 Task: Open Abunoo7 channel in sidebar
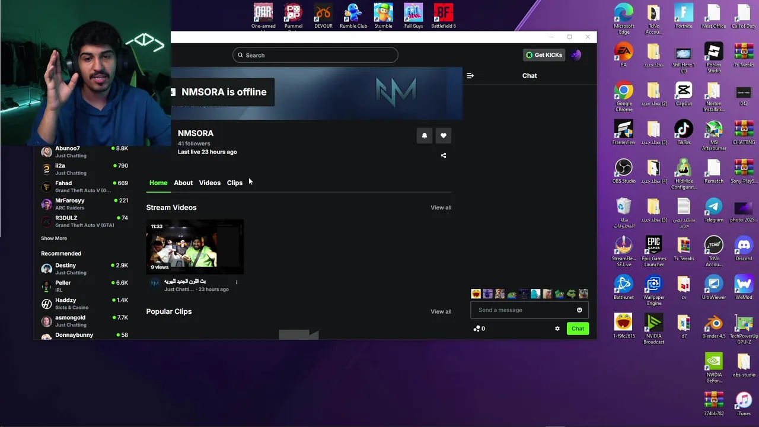[84, 152]
